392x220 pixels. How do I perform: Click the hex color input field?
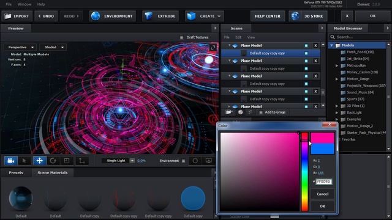[324, 182]
